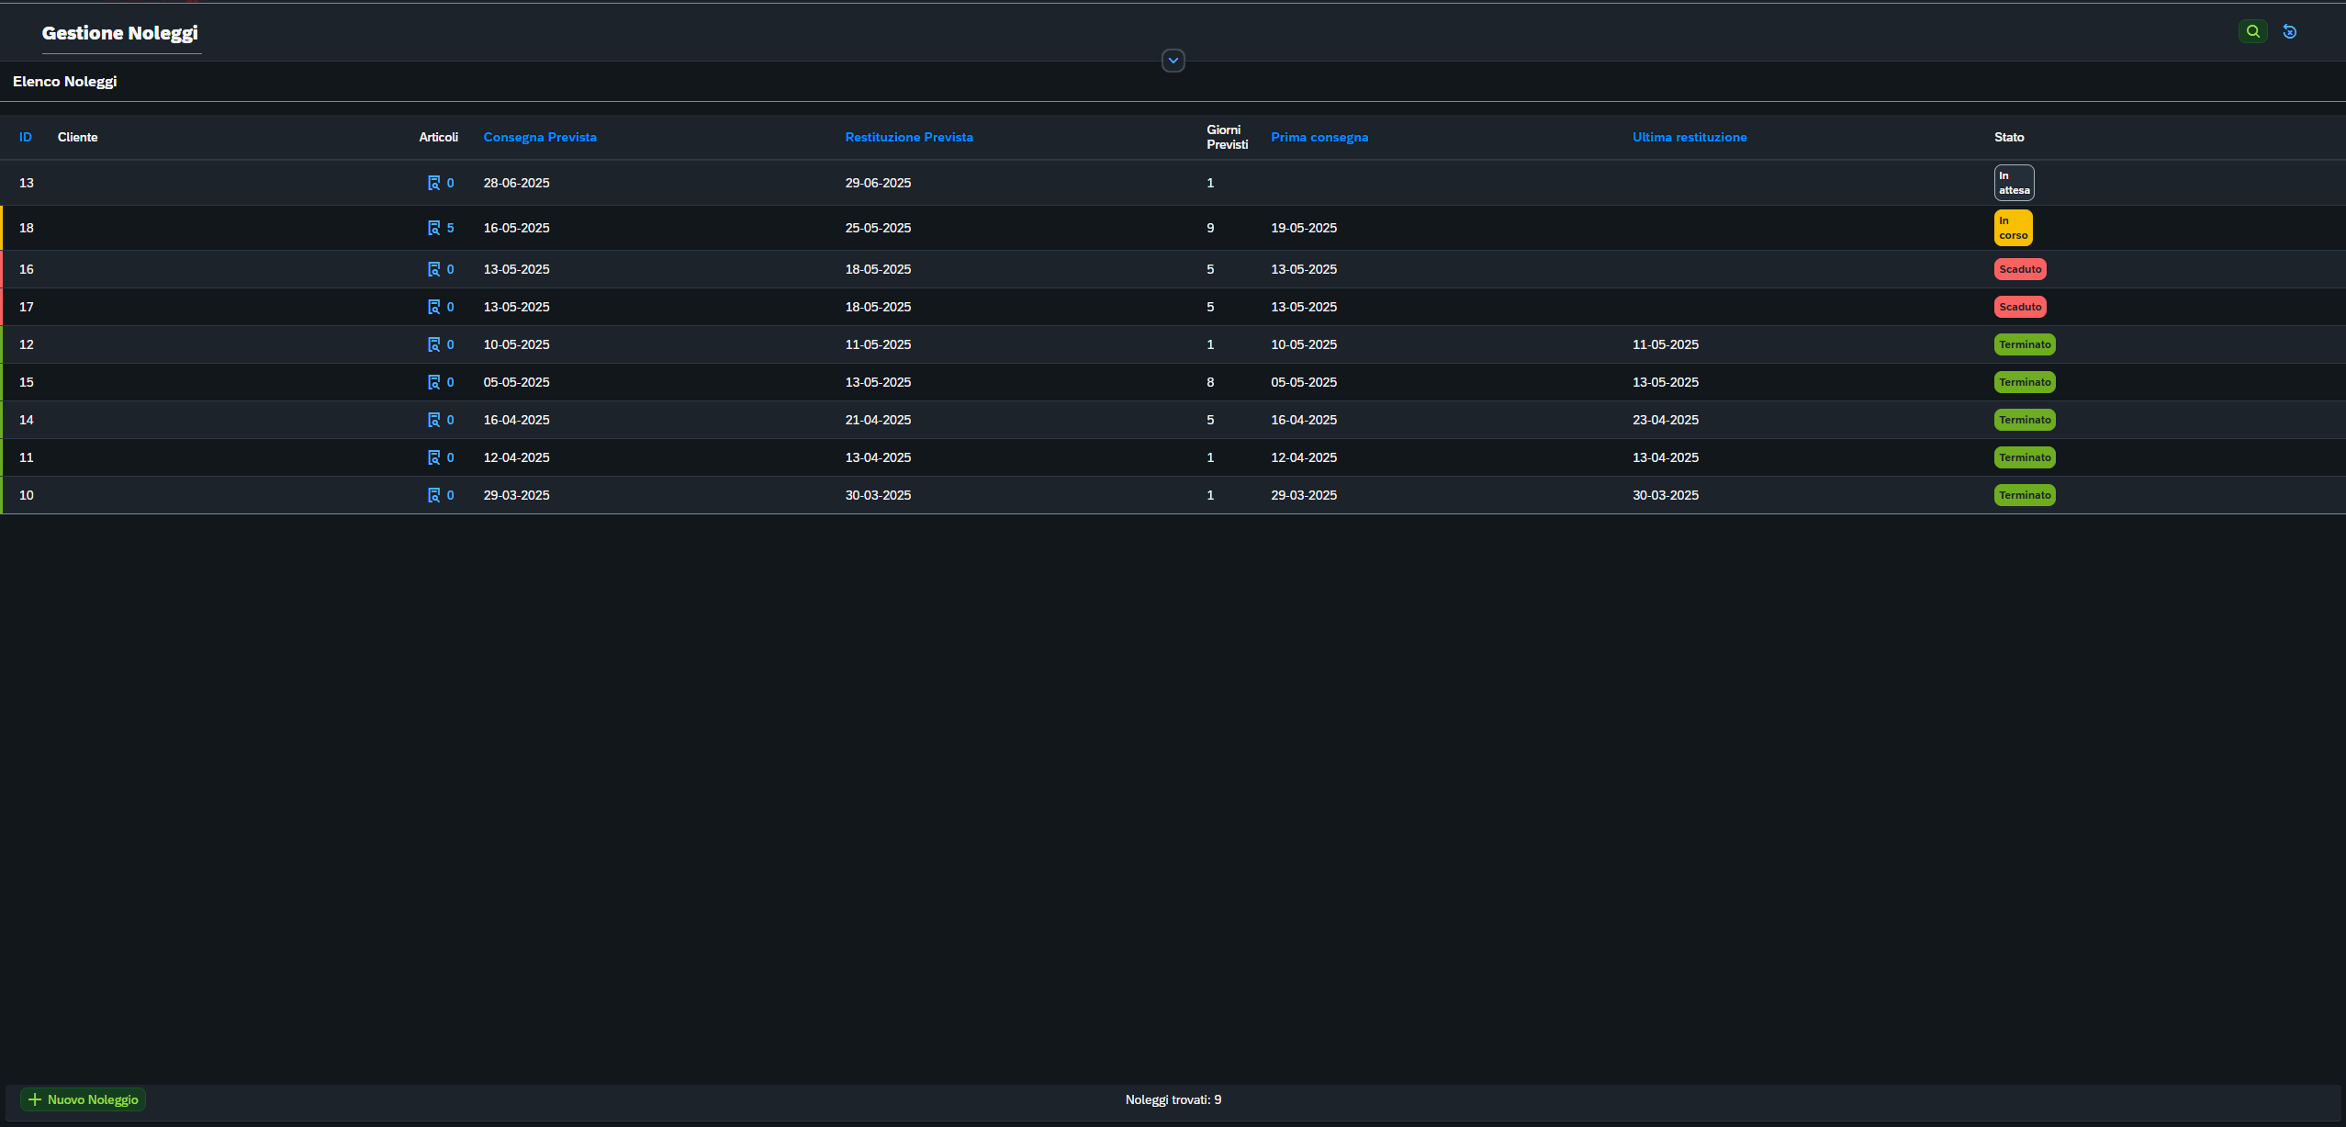Click the Nuovo Noleggio button
Image resolution: width=2346 pixels, height=1127 pixels.
click(x=84, y=1099)
